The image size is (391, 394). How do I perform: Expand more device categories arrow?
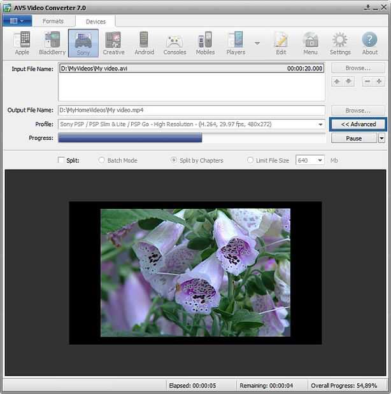click(257, 43)
